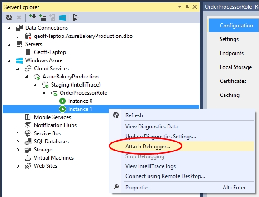Screen dimensions: 259x197
Task: Collapse the Windows Azure node
Action: pyautogui.click(x=9, y=60)
